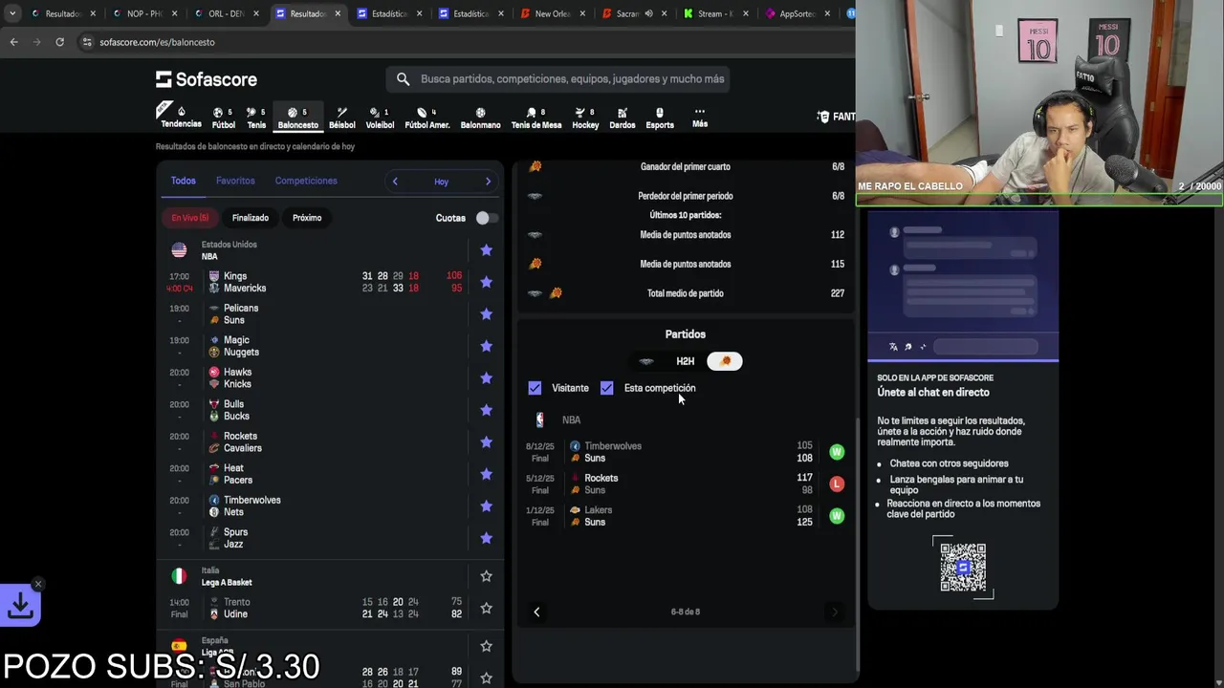
Task: Select Suns team filter in Partidos
Action: point(725,361)
